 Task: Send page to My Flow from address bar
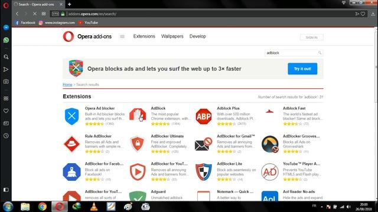(357, 14)
